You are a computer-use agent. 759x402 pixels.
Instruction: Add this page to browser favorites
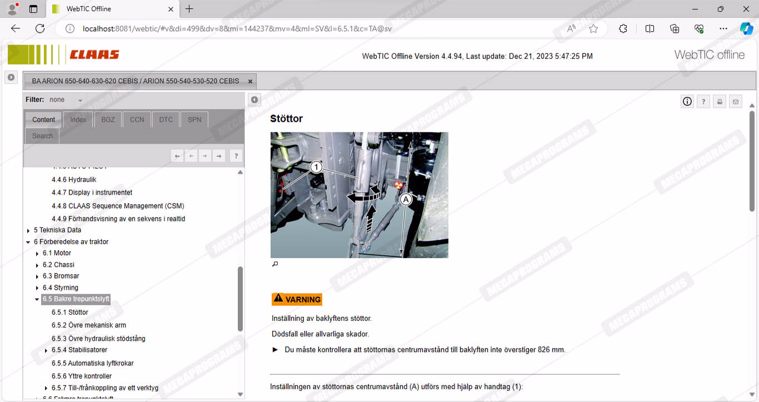(593, 28)
